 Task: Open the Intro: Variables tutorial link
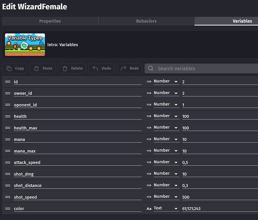point(63,44)
